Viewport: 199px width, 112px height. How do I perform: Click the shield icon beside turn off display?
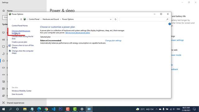coord(10,45)
